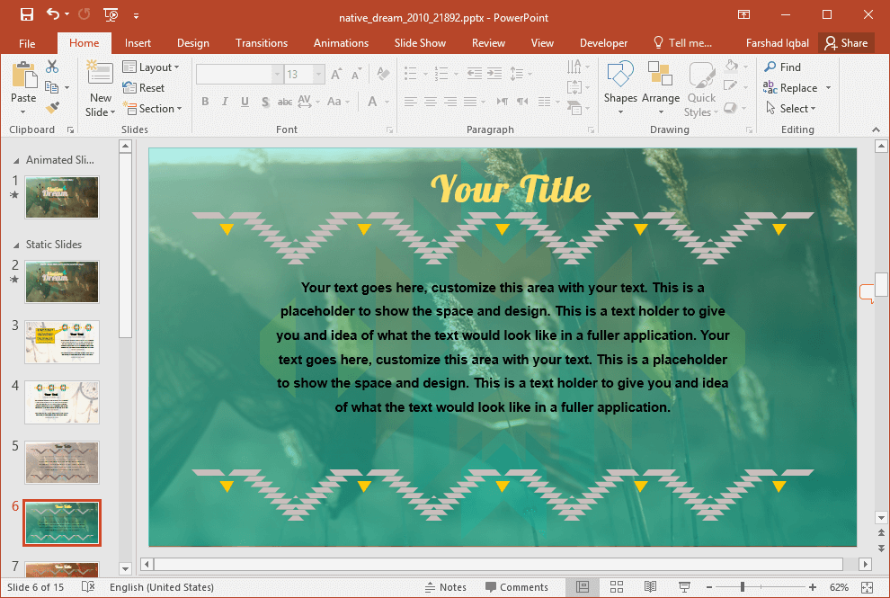Open Reading View from status bar

650,587
